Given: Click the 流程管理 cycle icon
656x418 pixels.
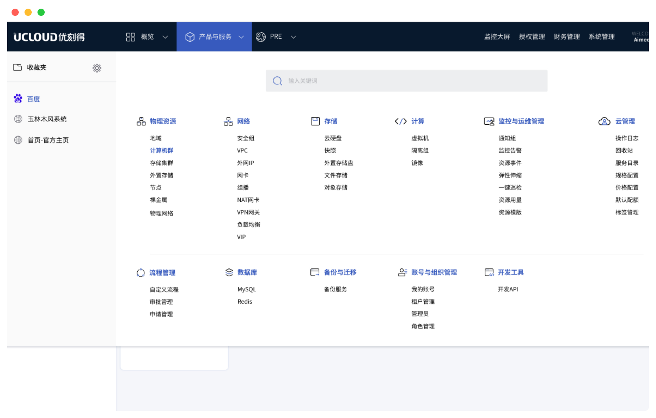Looking at the screenshot, I should tap(141, 273).
